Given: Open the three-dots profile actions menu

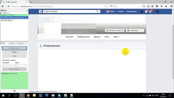Looking at the screenshot, I should coord(142,30).
